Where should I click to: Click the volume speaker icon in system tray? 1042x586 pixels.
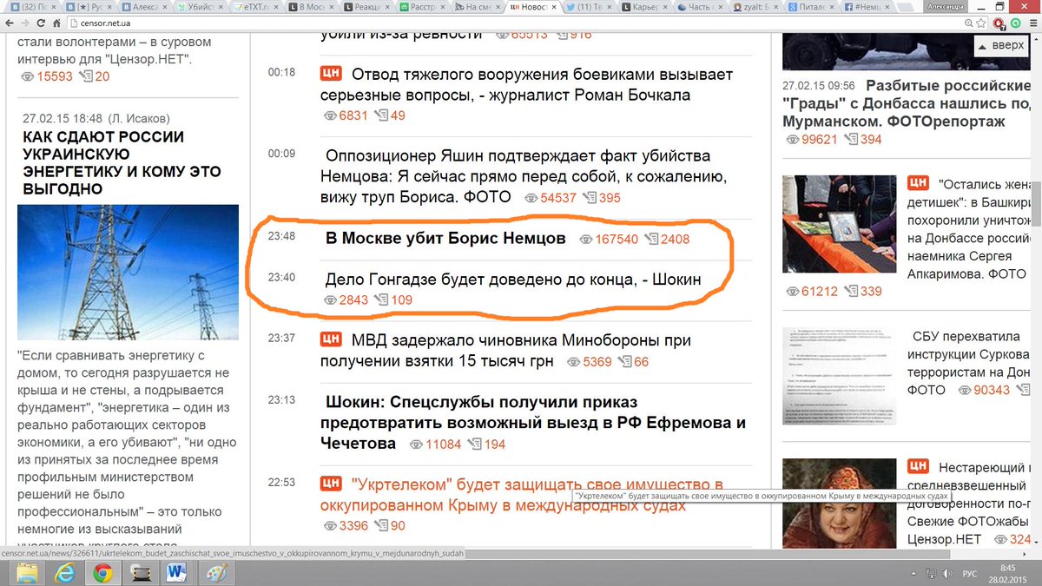[x=946, y=574]
